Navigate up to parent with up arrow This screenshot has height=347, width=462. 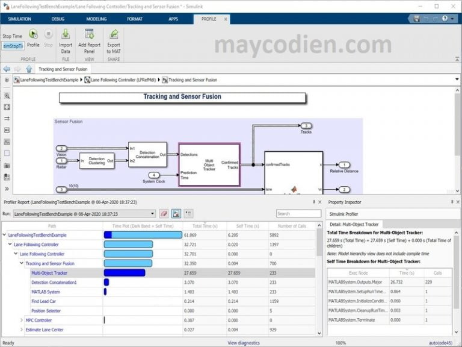28,69
